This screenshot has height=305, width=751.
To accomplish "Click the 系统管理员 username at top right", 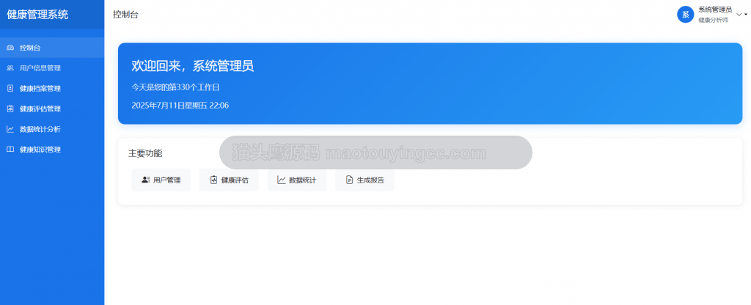I will pos(715,10).
